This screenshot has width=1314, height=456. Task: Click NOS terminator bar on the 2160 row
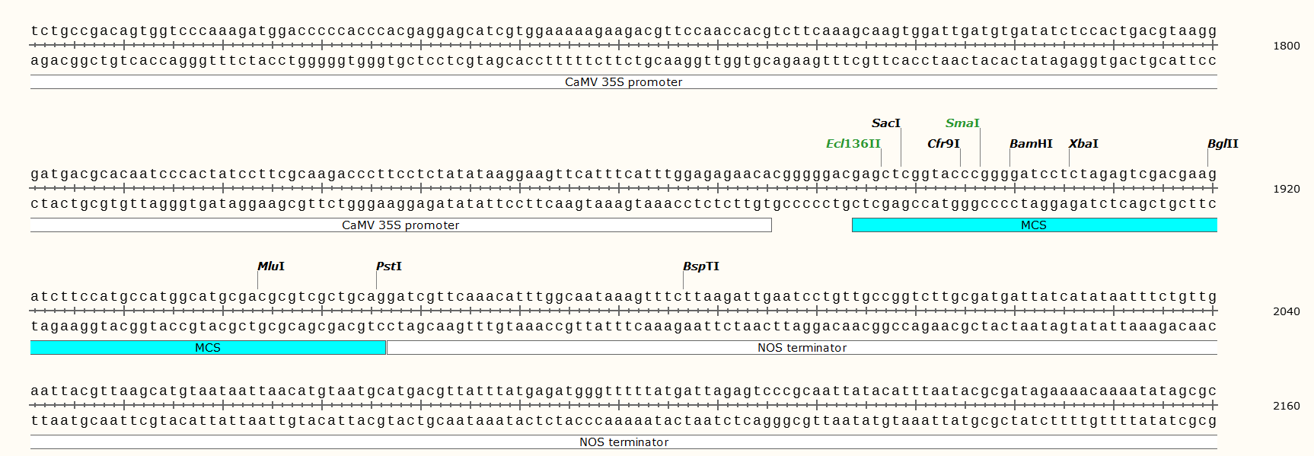coord(624,442)
